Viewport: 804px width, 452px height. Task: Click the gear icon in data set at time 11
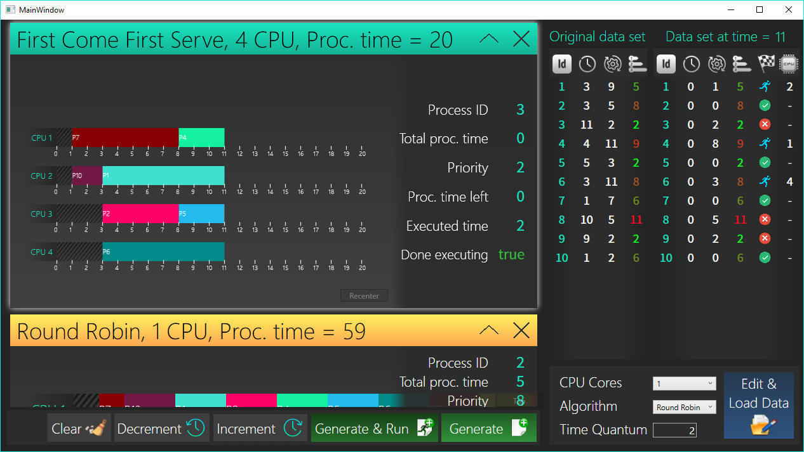point(716,63)
